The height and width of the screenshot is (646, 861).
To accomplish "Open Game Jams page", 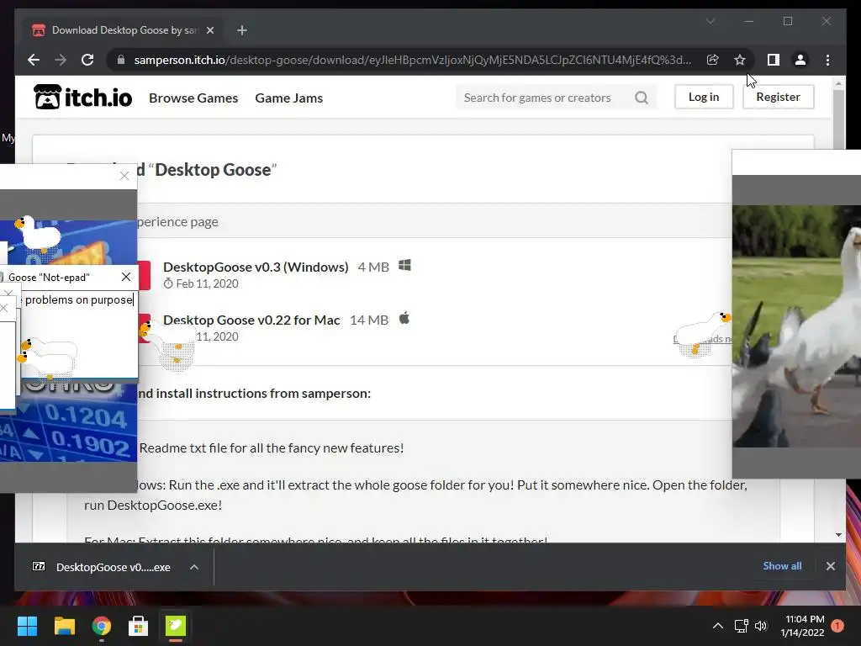I will [x=289, y=98].
